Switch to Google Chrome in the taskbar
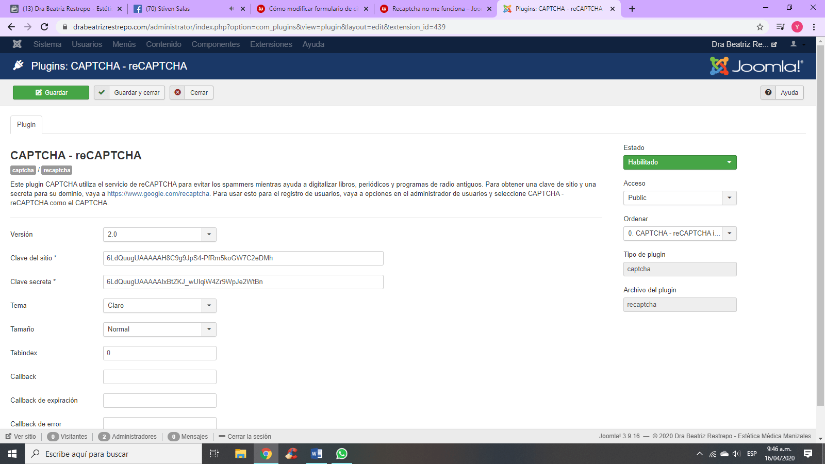Viewport: 825px width, 464px height. pos(266,454)
